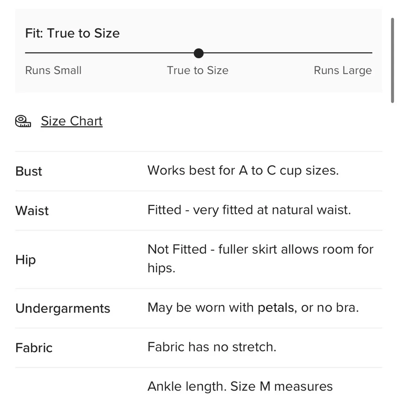Click the measuring tape icon
Viewport: 397px width, 397px height.
(x=23, y=121)
